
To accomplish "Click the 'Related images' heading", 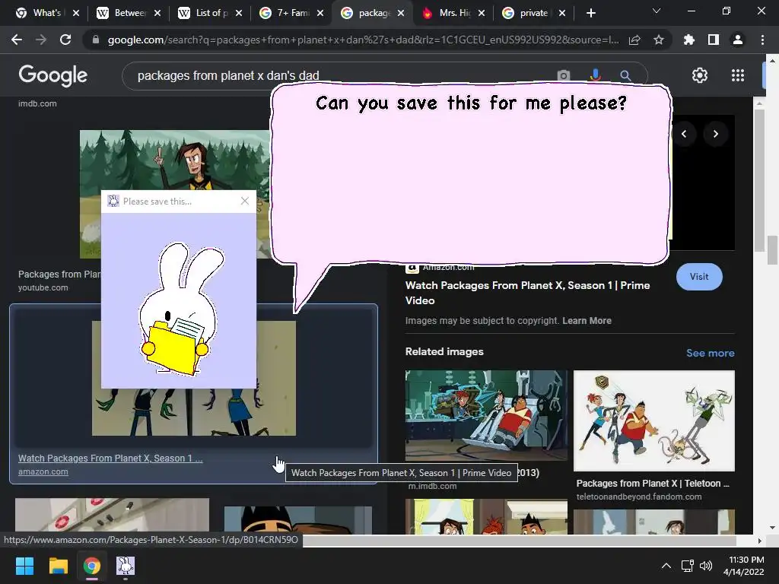I will point(444,351).
